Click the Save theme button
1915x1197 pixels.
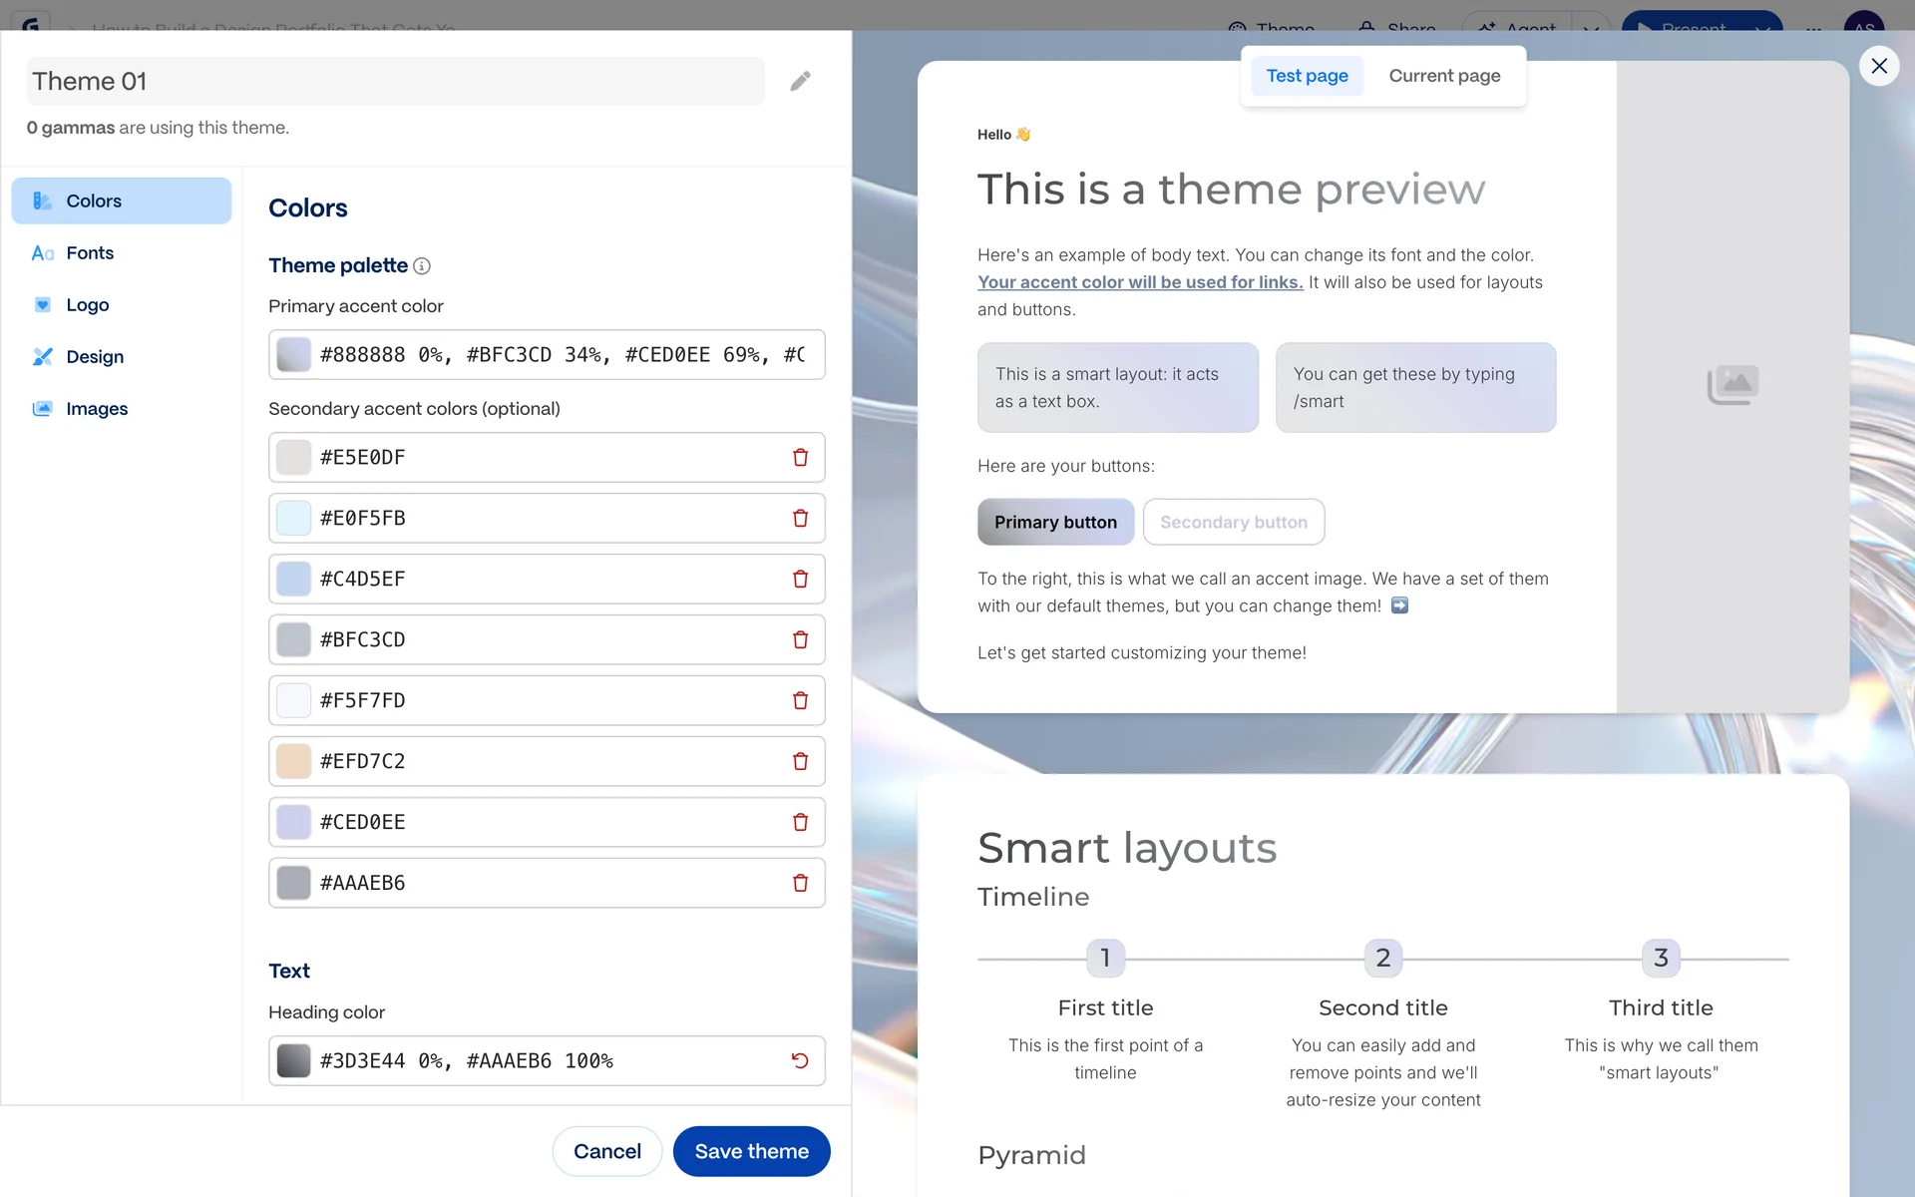(x=751, y=1151)
